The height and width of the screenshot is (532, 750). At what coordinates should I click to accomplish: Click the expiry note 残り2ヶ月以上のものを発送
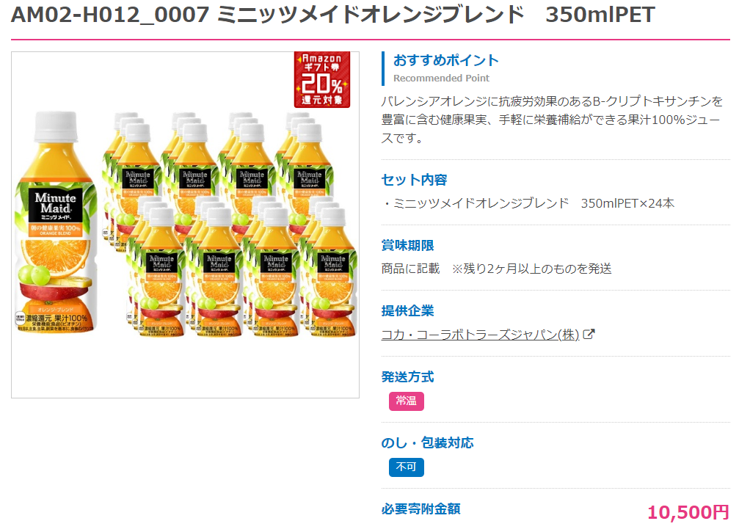pos(531,269)
